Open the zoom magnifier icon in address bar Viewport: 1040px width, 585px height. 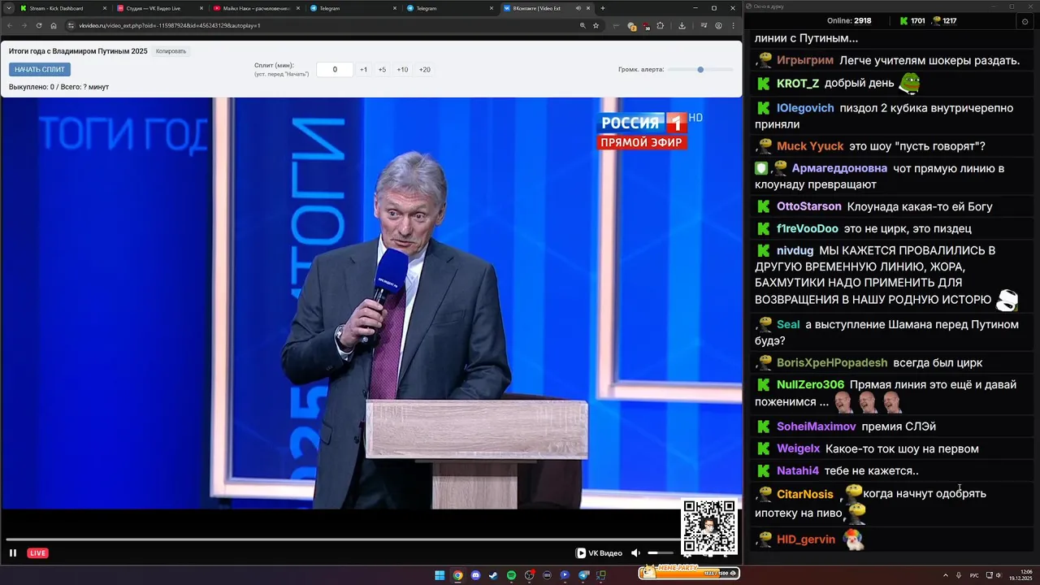pyautogui.click(x=583, y=25)
